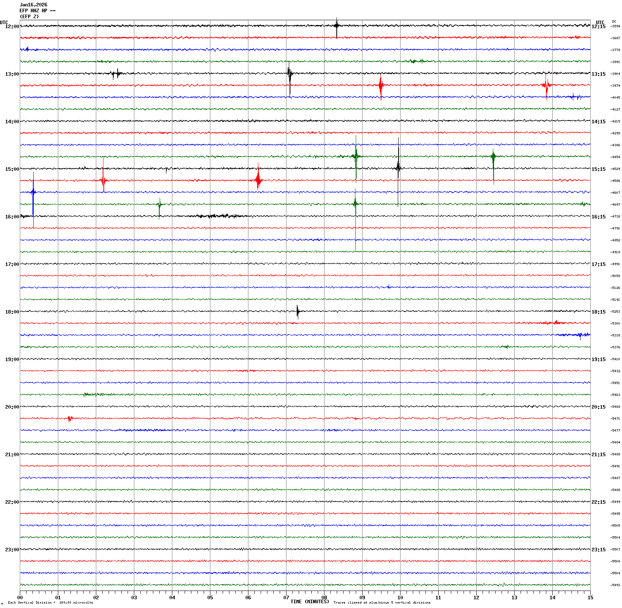Click minute 00 tick on bottom axis
622x608 pixels.
[x=20, y=598]
